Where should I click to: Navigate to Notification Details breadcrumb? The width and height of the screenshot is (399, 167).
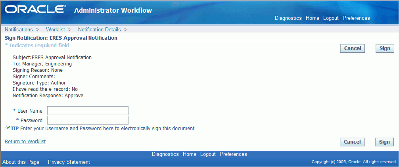coord(100,29)
